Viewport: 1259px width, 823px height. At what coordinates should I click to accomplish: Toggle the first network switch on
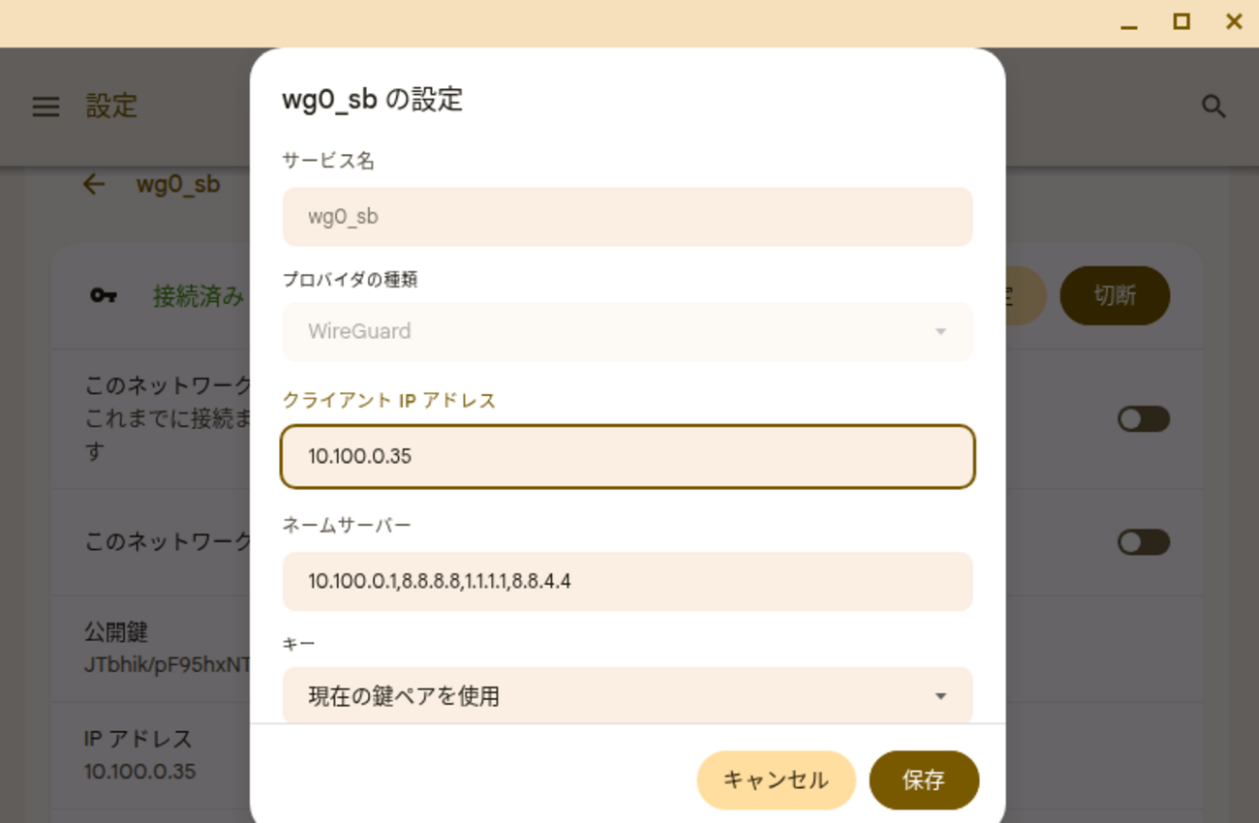[1143, 419]
